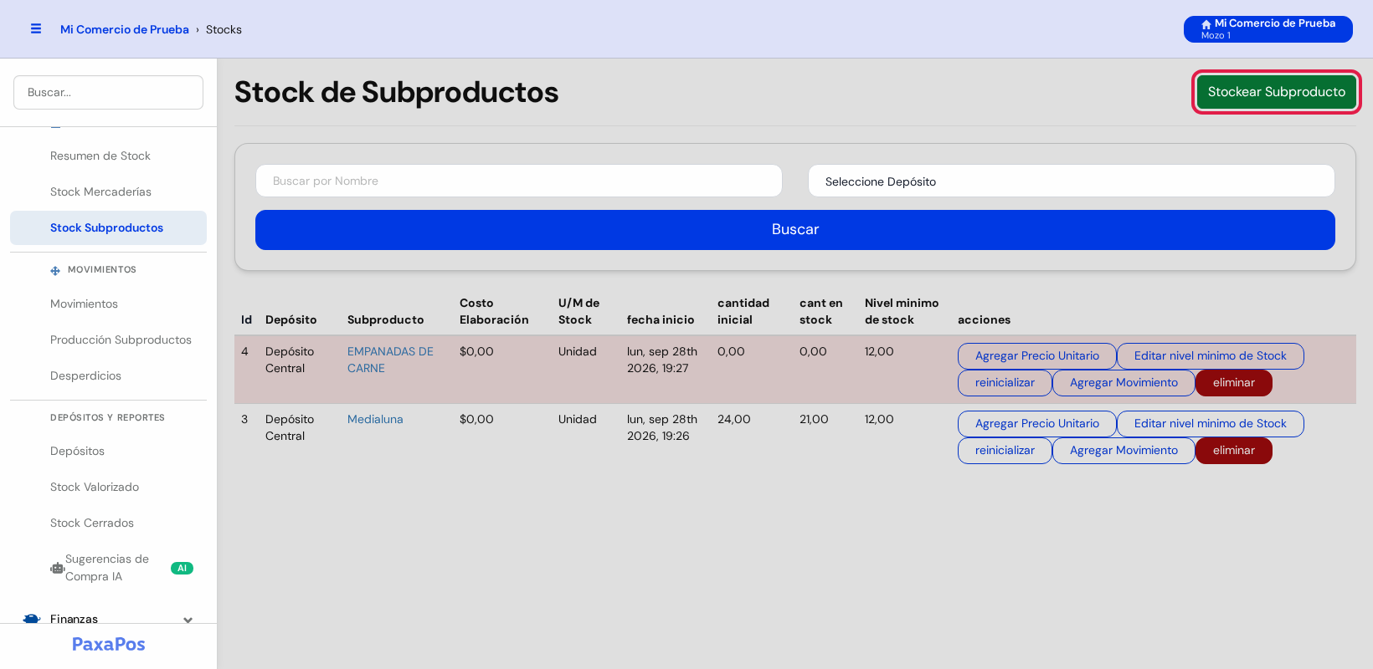Edit minimum stock level for Empanadas de Carne
The image size is (1373, 669).
point(1211,356)
